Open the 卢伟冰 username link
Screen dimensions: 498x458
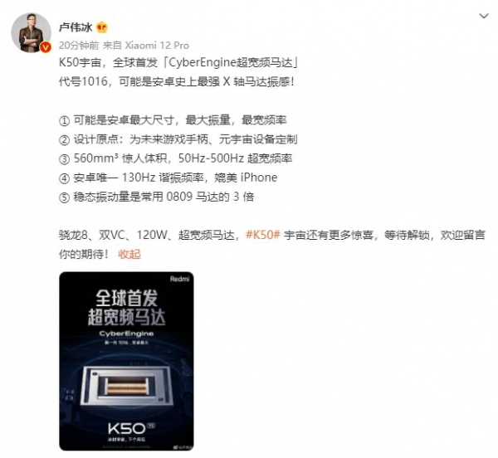[x=76, y=27]
